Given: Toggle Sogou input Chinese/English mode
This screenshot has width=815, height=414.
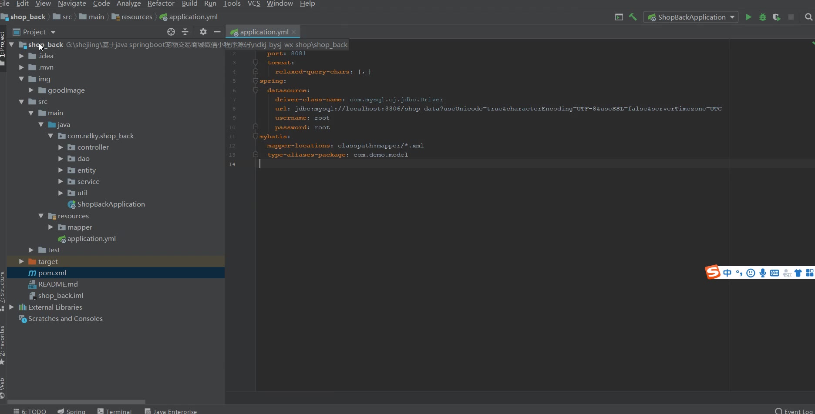Looking at the screenshot, I should click(x=727, y=273).
